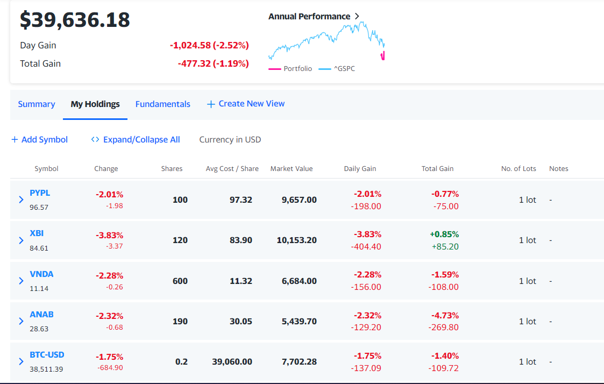Click VNDA market value 6,684.00

pos(299,281)
